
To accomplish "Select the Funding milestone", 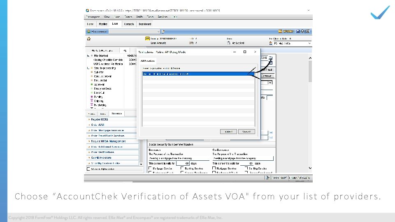I will [x=98, y=97].
